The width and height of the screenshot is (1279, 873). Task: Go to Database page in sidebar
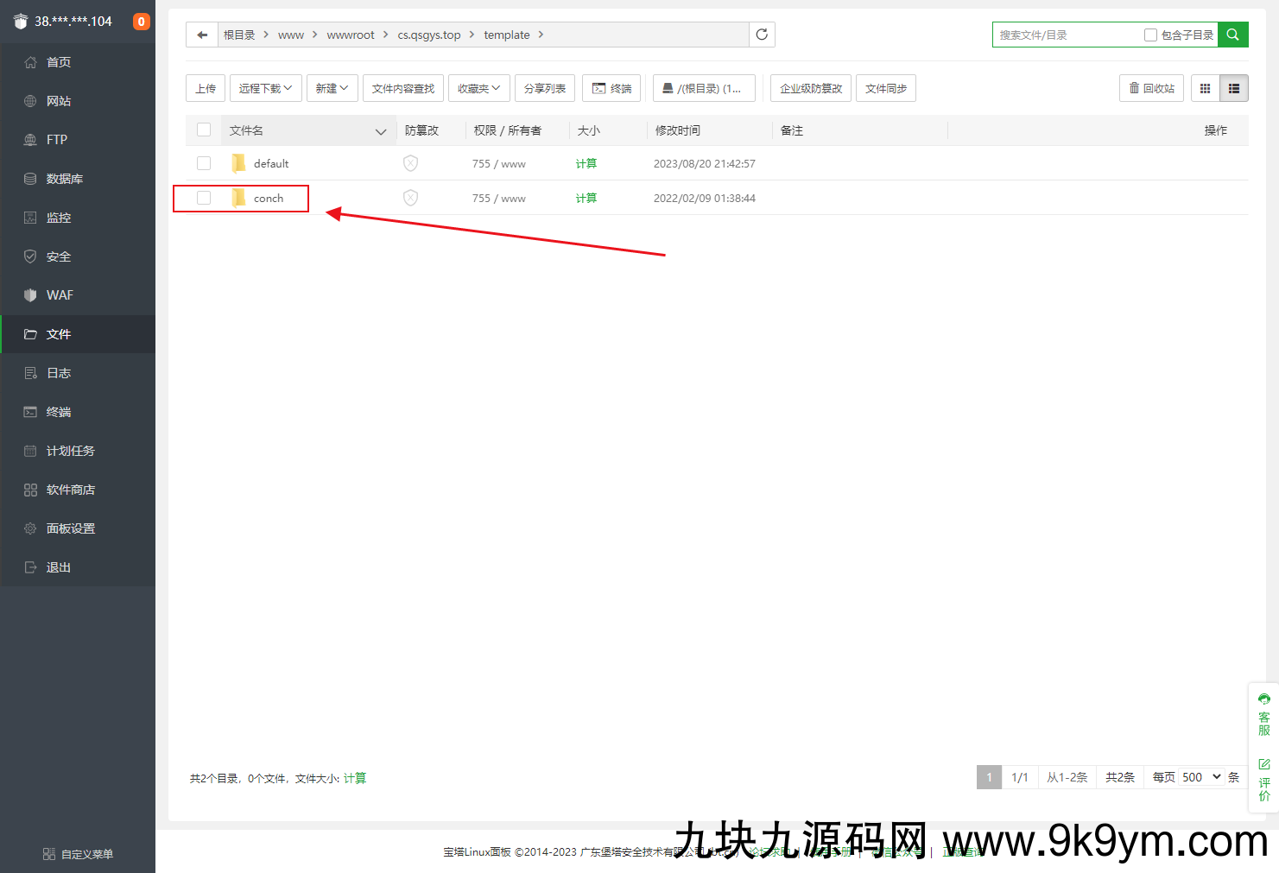(64, 179)
